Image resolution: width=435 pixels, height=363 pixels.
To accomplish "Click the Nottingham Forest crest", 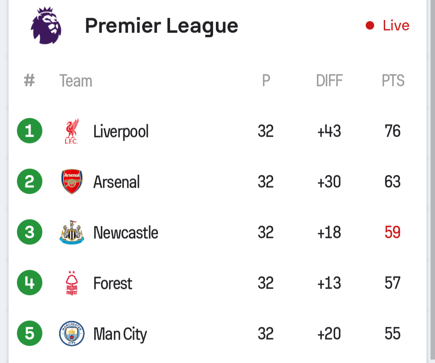I will pyautogui.click(x=72, y=283).
